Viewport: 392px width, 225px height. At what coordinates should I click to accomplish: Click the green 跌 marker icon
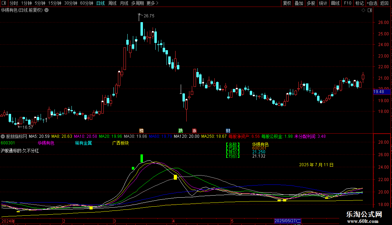click(180, 130)
